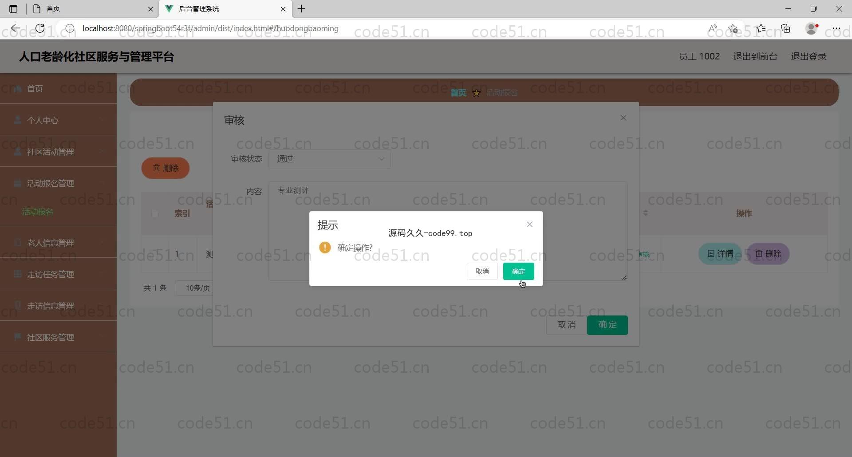852x457 pixels.
Task: Click the purple 删除 button in row 1
Action: [x=768, y=254]
